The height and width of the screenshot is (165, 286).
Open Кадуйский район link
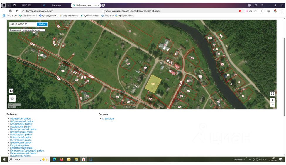click(x=20, y=145)
